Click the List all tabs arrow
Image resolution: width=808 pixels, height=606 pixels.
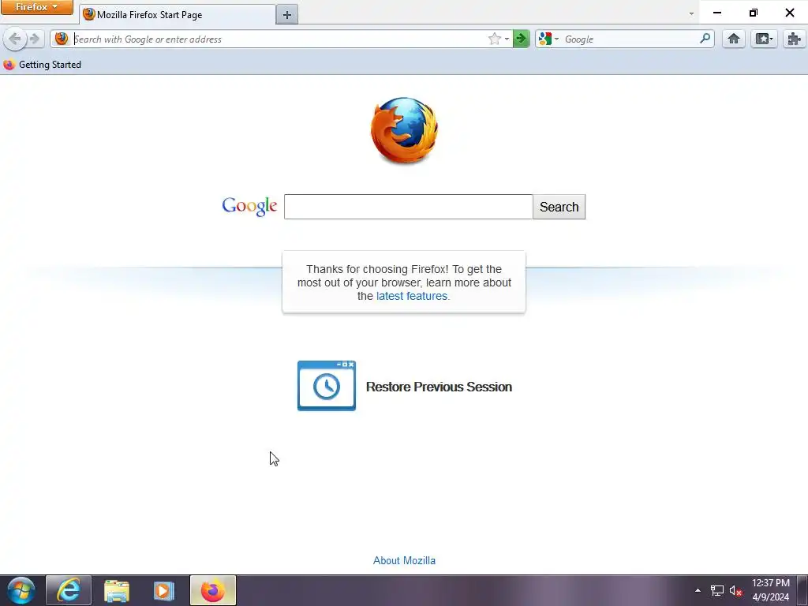click(691, 14)
